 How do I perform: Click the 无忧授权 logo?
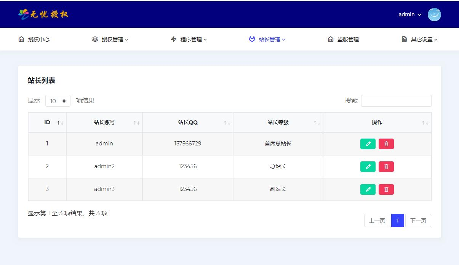(44, 14)
